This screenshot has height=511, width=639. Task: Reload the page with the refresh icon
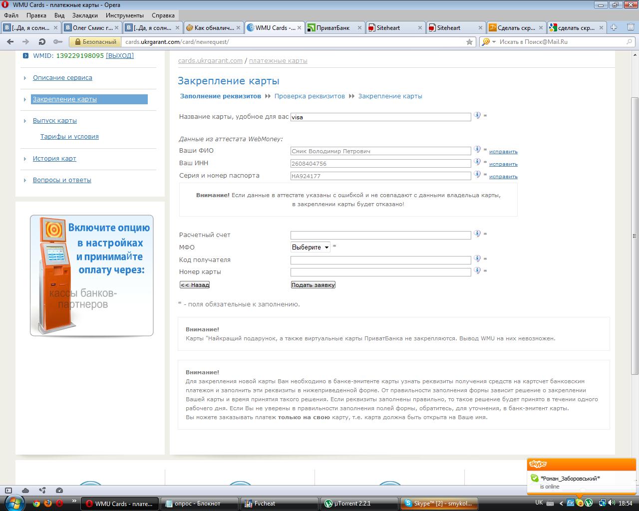(x=42, y=42)
